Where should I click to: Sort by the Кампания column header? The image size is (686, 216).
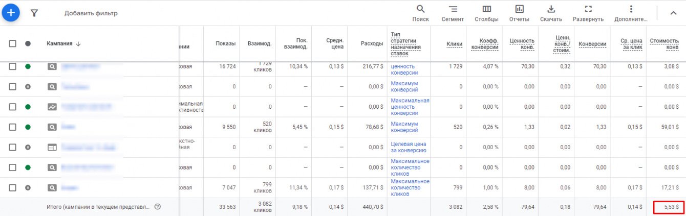(x=63, y=44)
